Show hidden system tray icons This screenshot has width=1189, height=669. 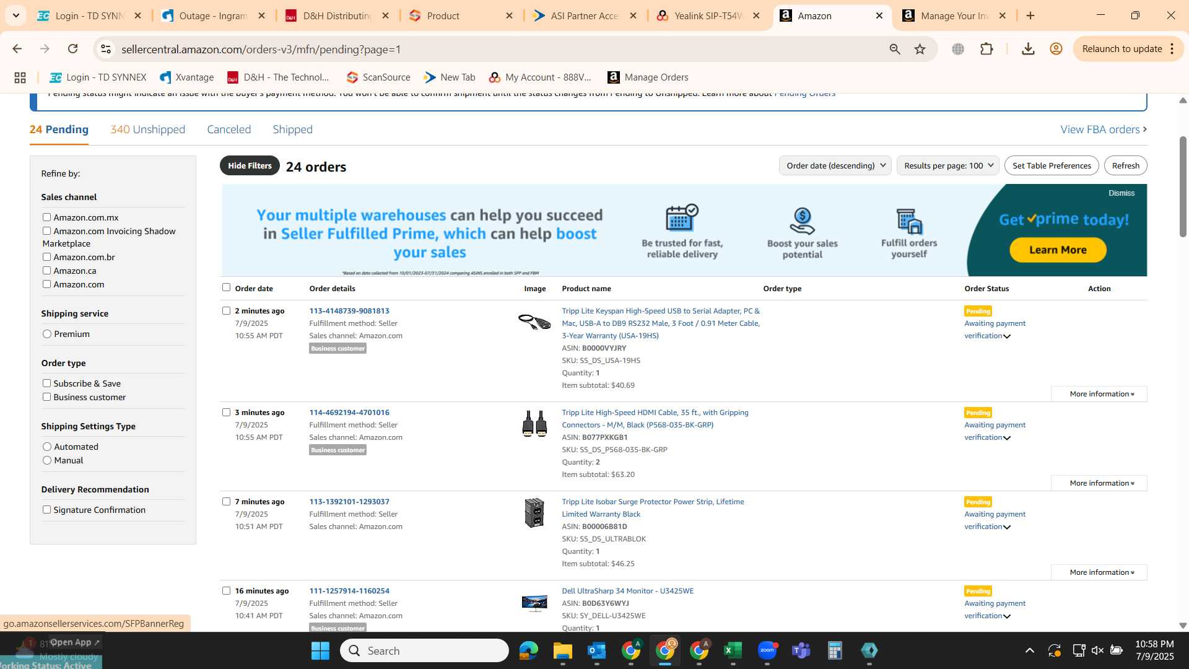pos(1030,650)
